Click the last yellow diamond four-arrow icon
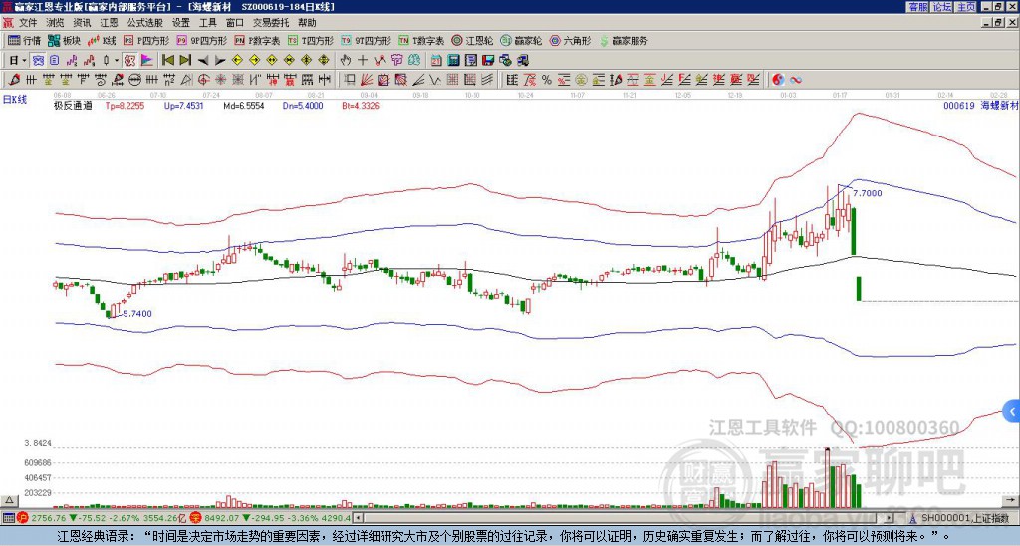Image resolution: width=1020 pixels, height=546 pixels. pyautogui.click(x=324, y=60)
